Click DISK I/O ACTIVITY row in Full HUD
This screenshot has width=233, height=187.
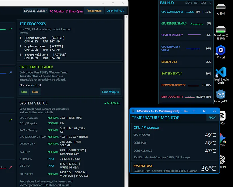point(186,97)
